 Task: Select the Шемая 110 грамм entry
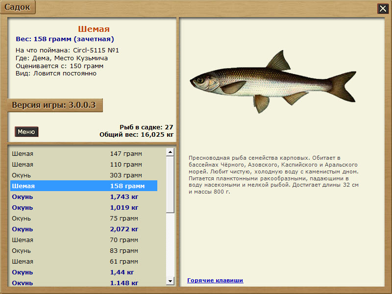click(x=84, y=165)
